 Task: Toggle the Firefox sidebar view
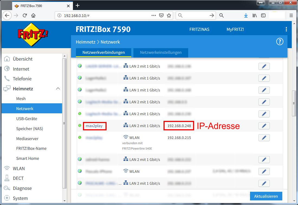tap(263, 15)
